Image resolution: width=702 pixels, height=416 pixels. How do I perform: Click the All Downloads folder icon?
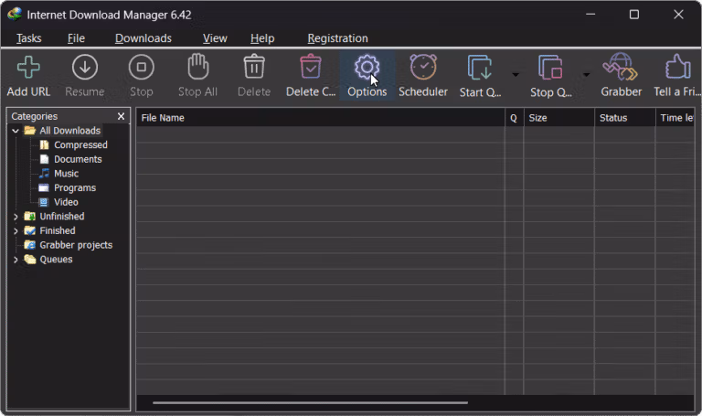click(29, 131)
